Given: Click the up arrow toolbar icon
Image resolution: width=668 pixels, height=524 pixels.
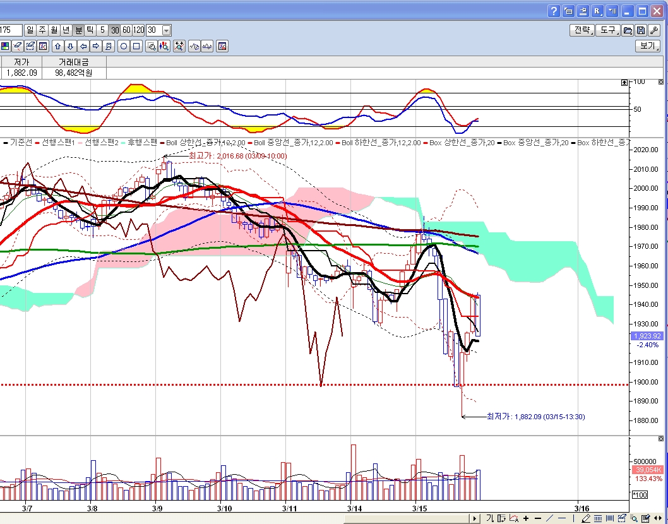Looking at the screenshot, I should point(57,46).
